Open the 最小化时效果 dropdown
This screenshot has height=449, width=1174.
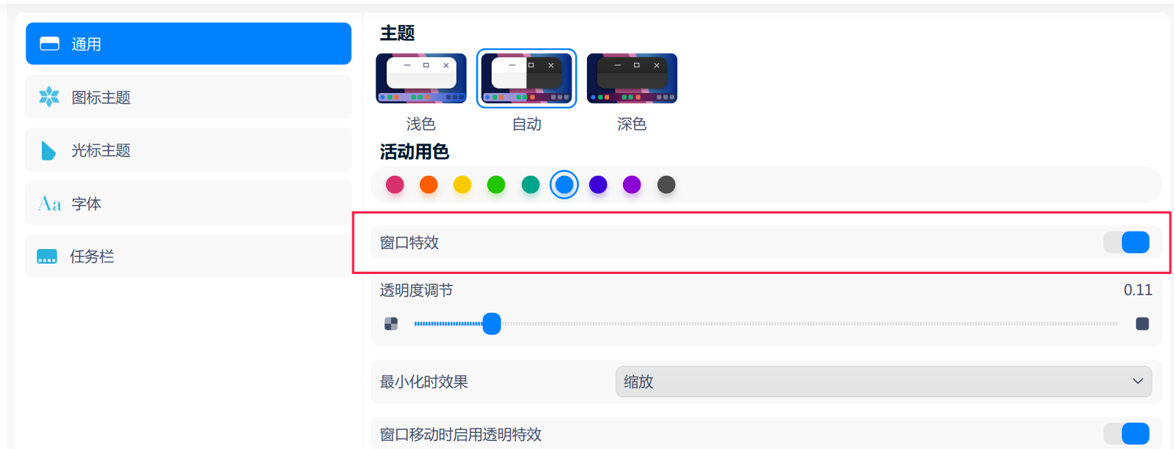coord(883,382)
